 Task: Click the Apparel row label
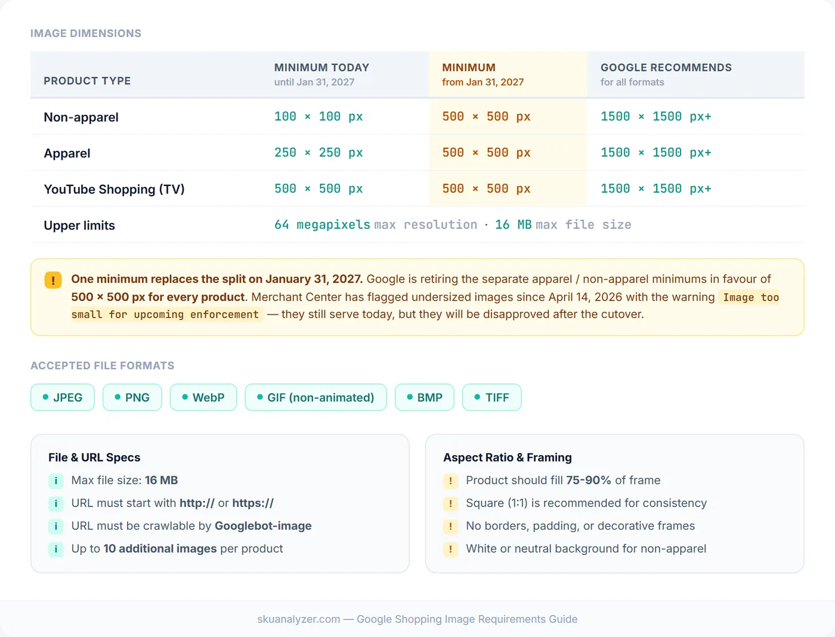(67, 153)
